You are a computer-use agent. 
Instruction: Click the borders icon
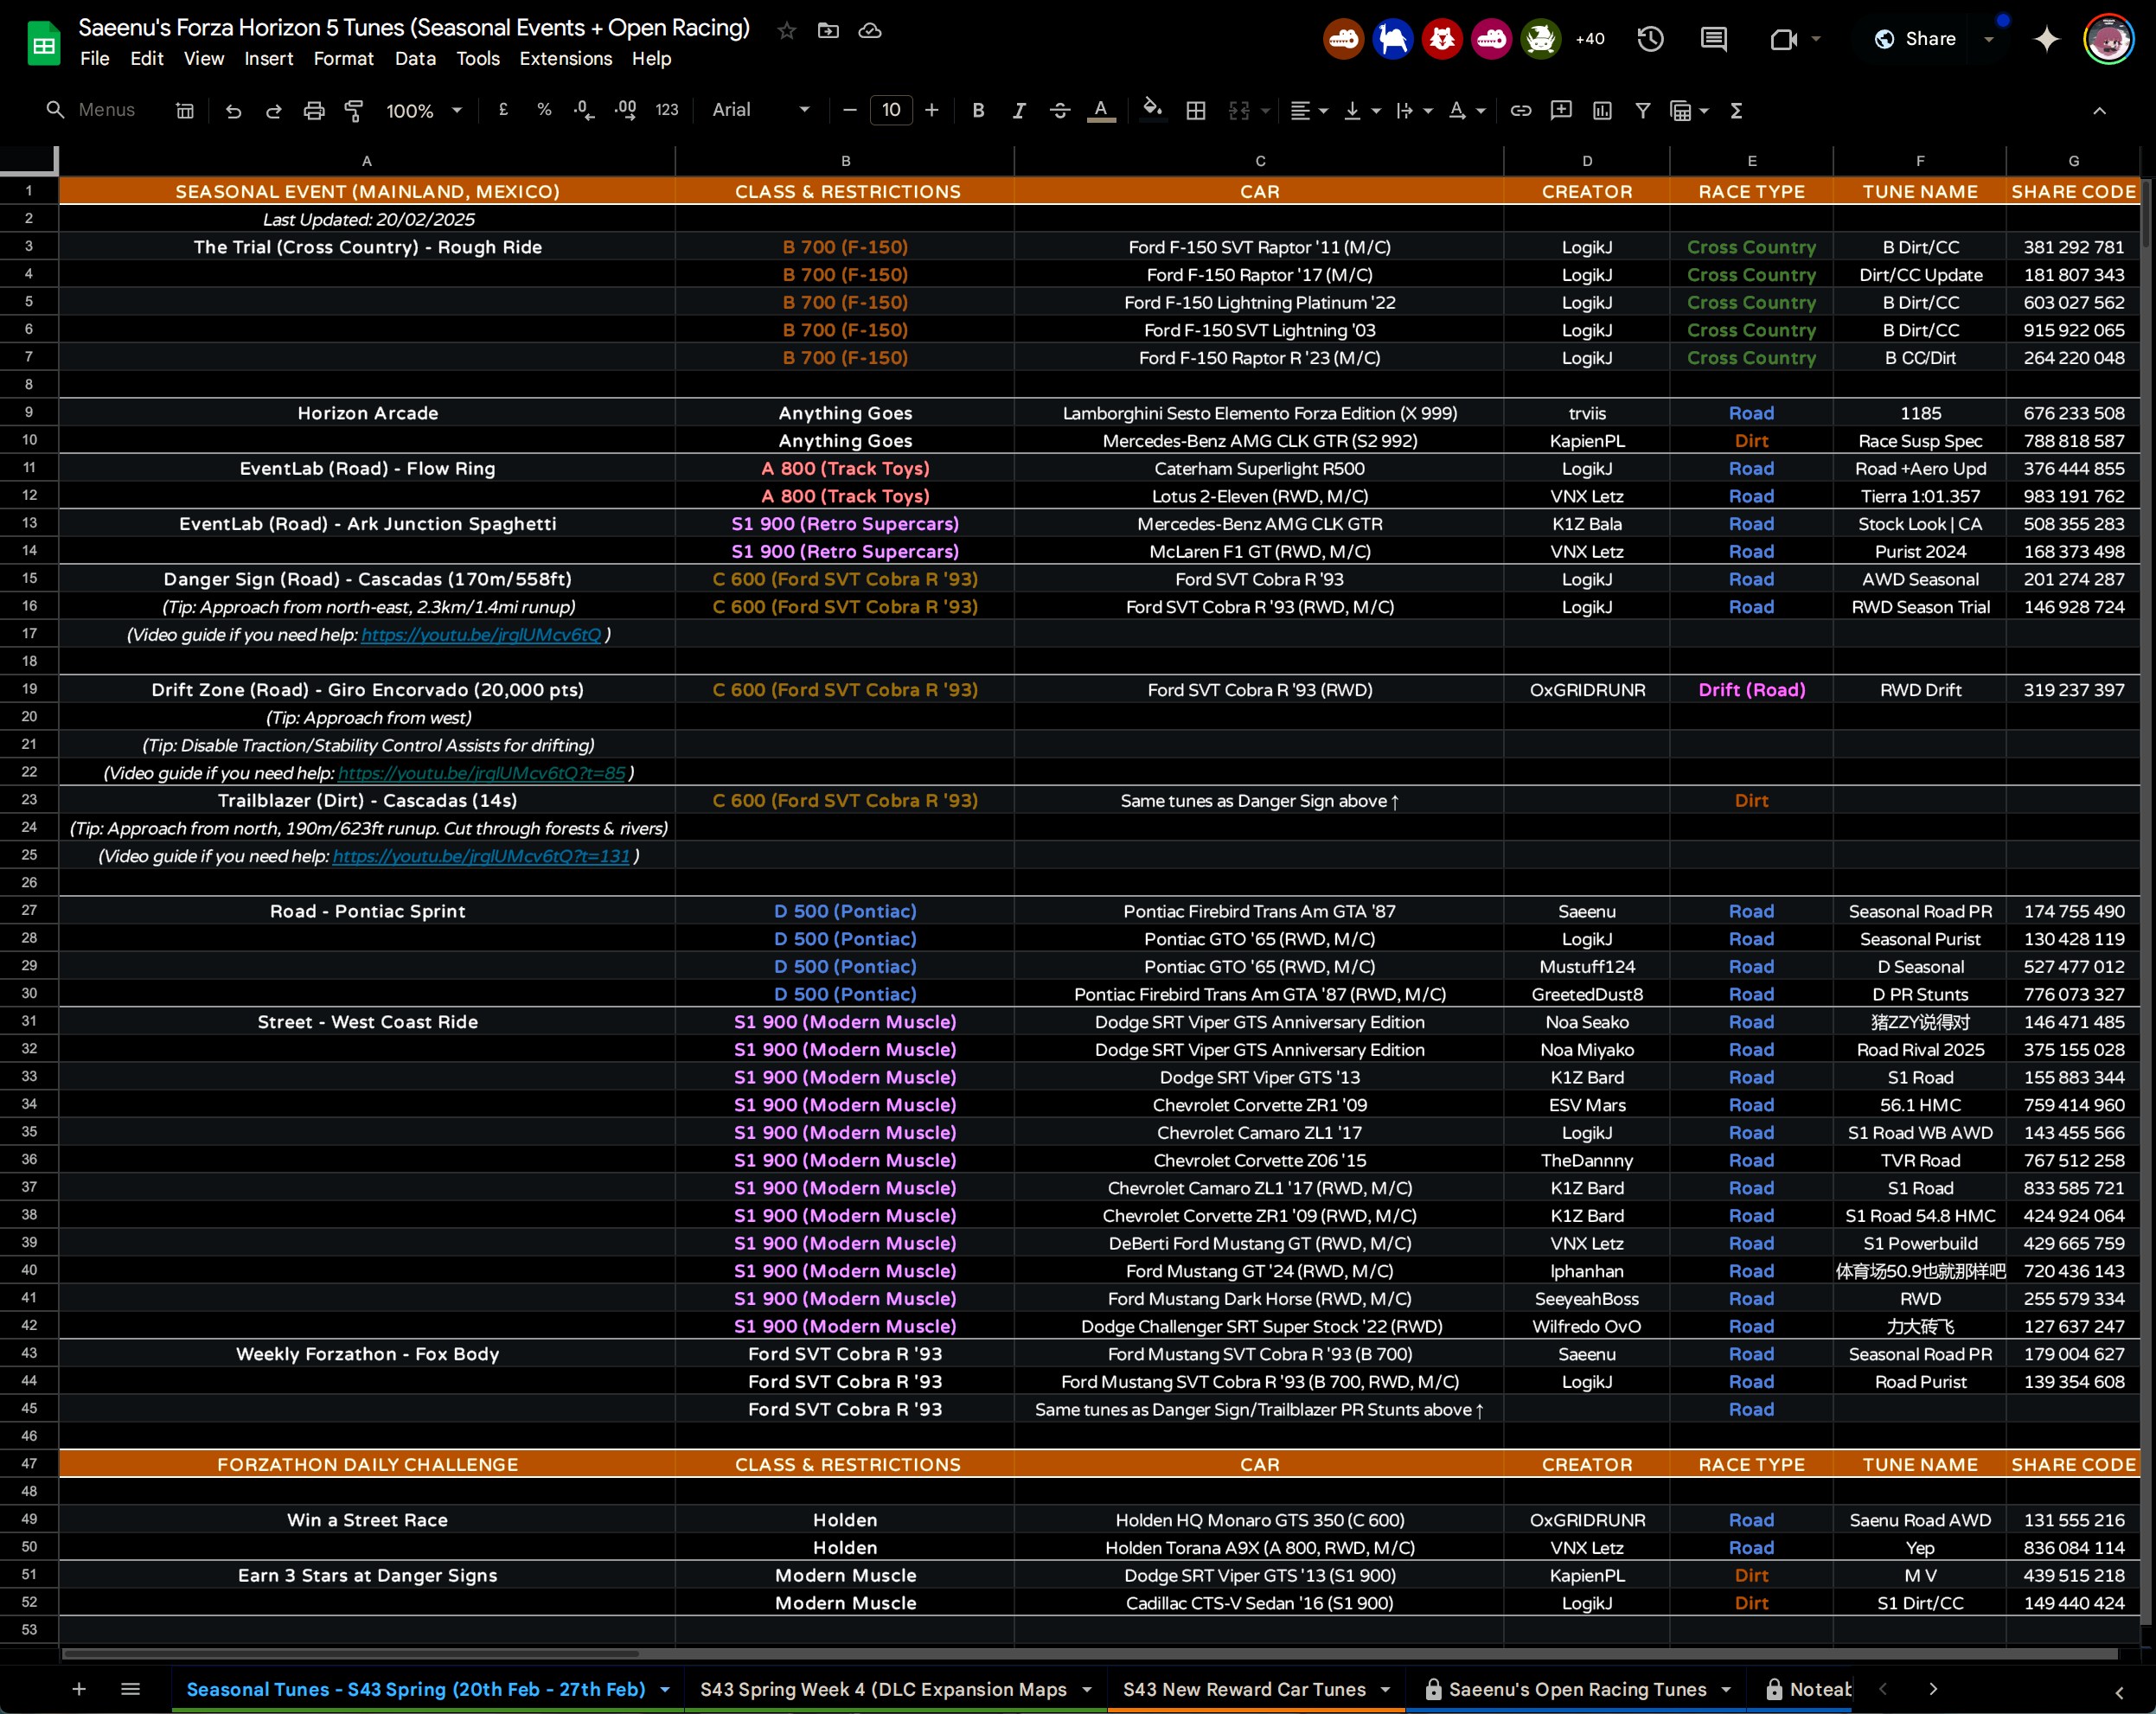point(1195,111)
